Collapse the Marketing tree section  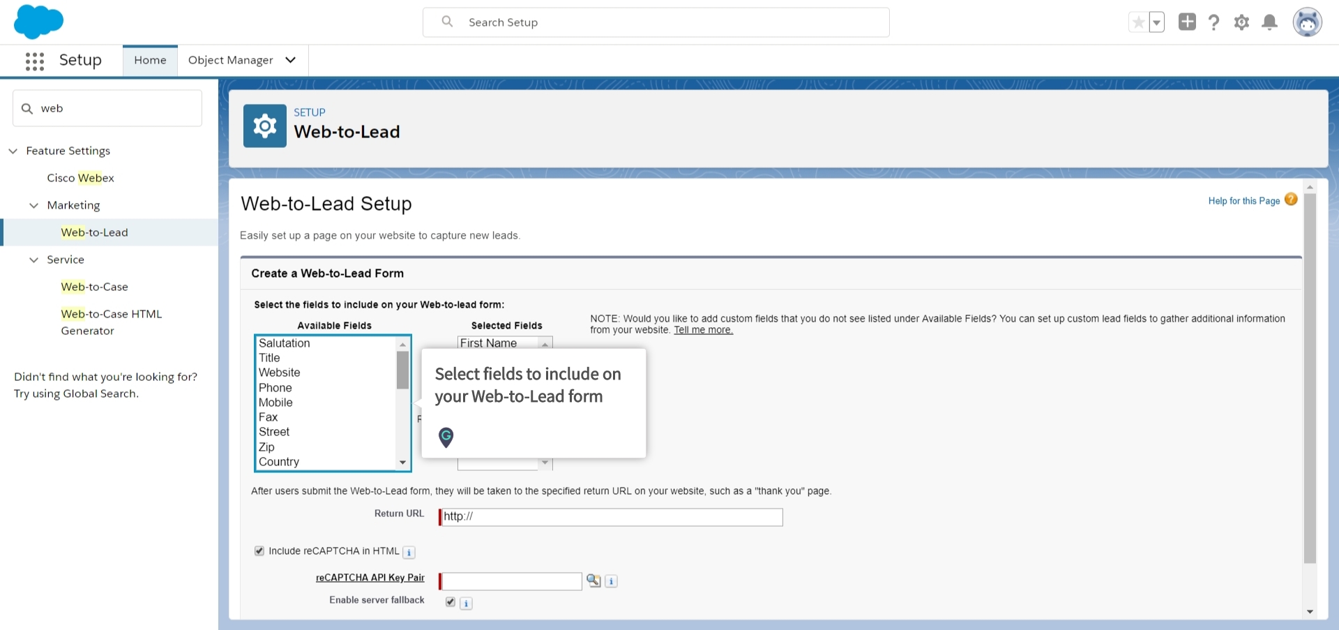34,205
